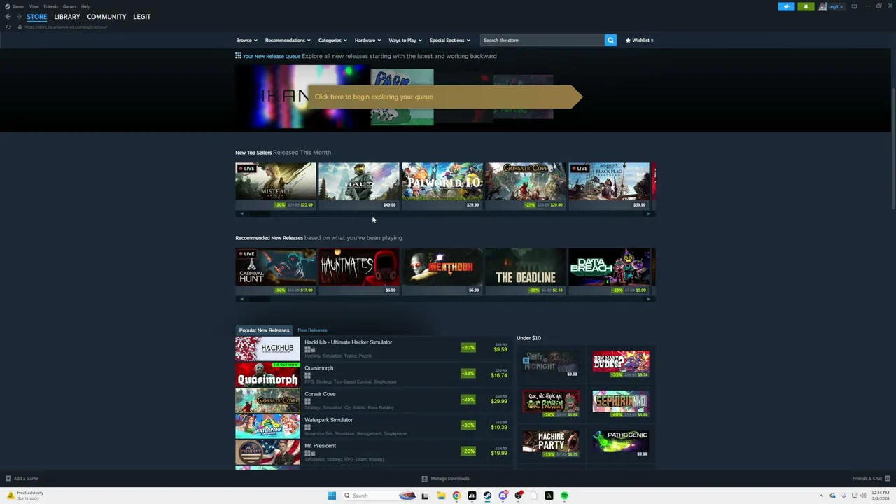Image resolution: width=896 pixels, height=504 pixels.
Task: Show hidden icons in system tray
Action: pyautogui.click(x=822, y=496)
